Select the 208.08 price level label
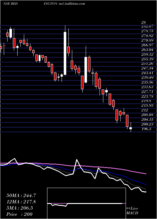The image size is (157, 219). [148, 115]
